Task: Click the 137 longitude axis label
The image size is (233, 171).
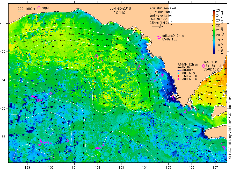Action: click(215, 167)
